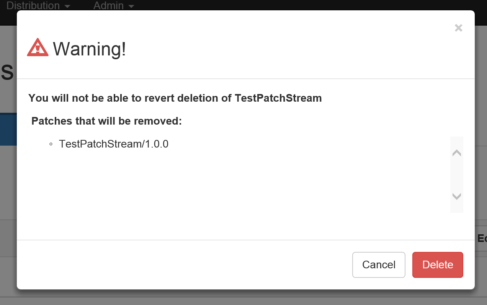Viewport: 487px width, 305px height.
Task: Select the up chevron scroll arrow
Action: click(456, 152)
